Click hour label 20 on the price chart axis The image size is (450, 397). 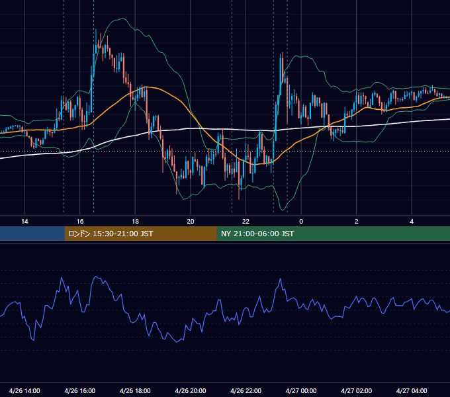[191, 222]
